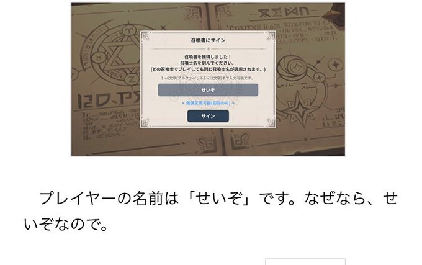Click the 召喚書にサイン dialog title
The height and width of the screenshot is (265, 422).
[208, 40]
